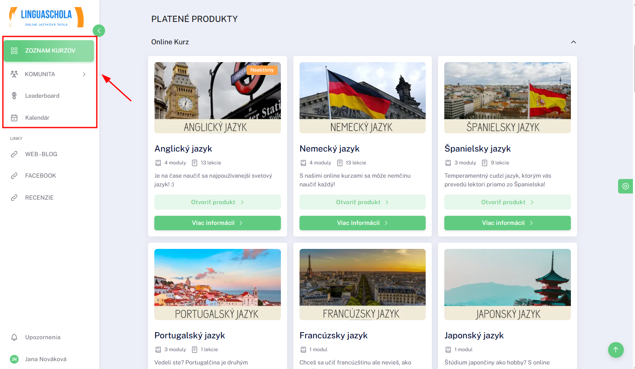Image resolution: width=635 pixels, height=369 pixels.
Task: Click Otvoriť produkt for Anglický jazyk
Action: [x=218, y=202]
